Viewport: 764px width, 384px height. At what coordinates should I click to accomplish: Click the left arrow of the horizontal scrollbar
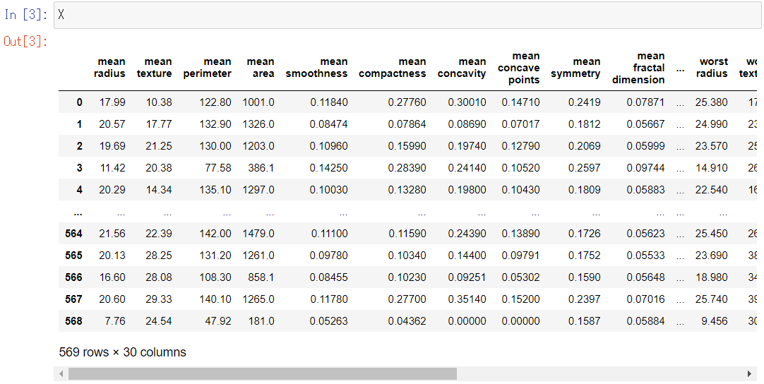point(62,373)
